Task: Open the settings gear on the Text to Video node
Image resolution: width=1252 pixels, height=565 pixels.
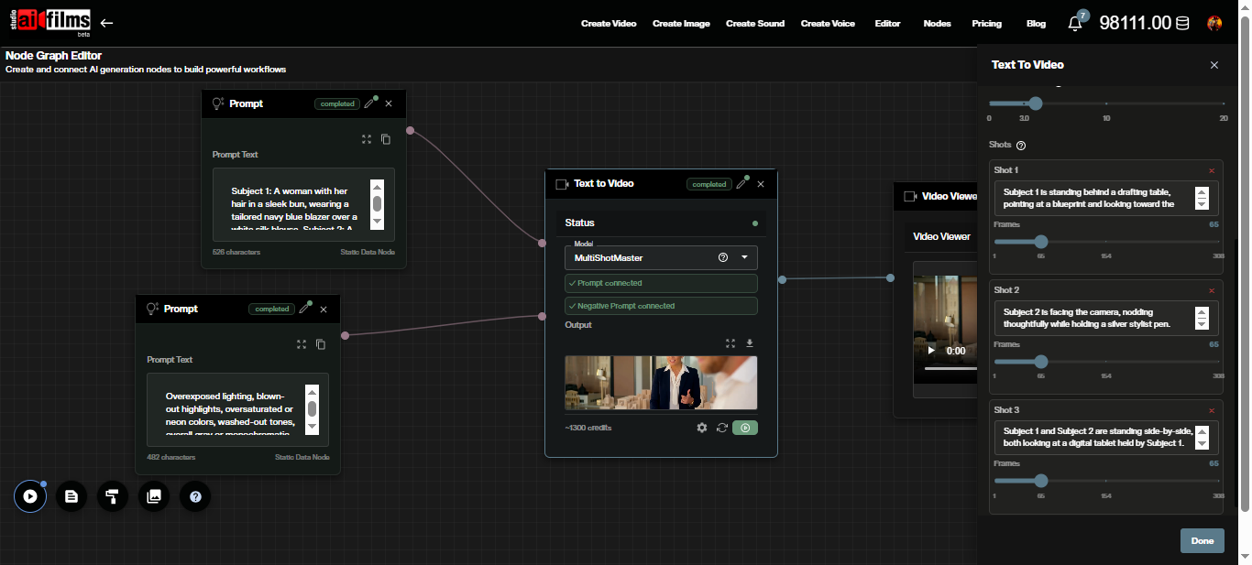Action: click(701, 428)
